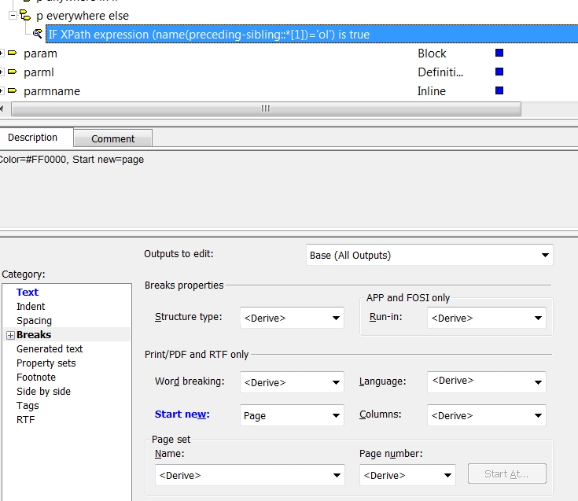Screen dimensions: 578x501
Task: Switch to the Comment tab
Action: point(112,138)
